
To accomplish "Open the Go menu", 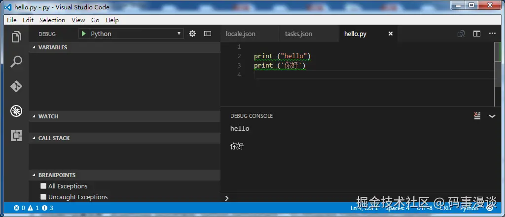I will 95,20.
